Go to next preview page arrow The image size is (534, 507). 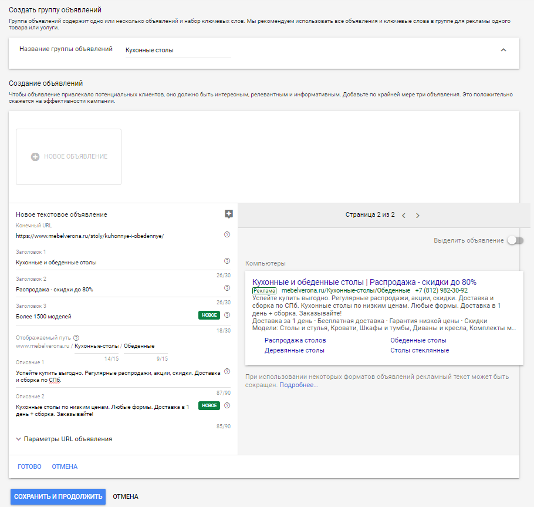(x=418, y=216)
